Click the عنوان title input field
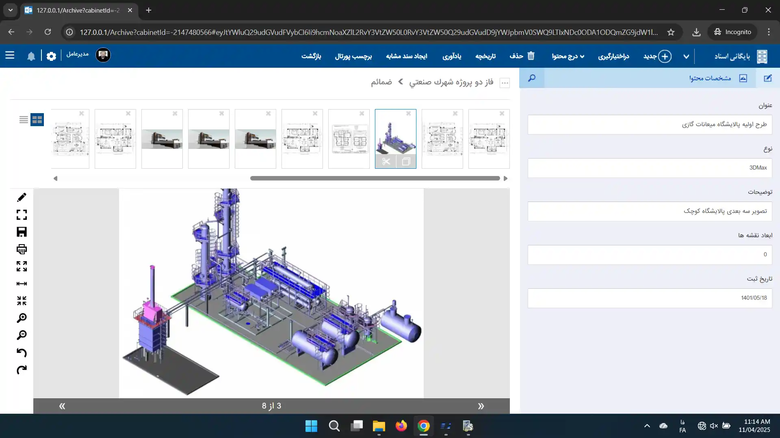This screenshot has height=438, width=780. tap(650, 125)
